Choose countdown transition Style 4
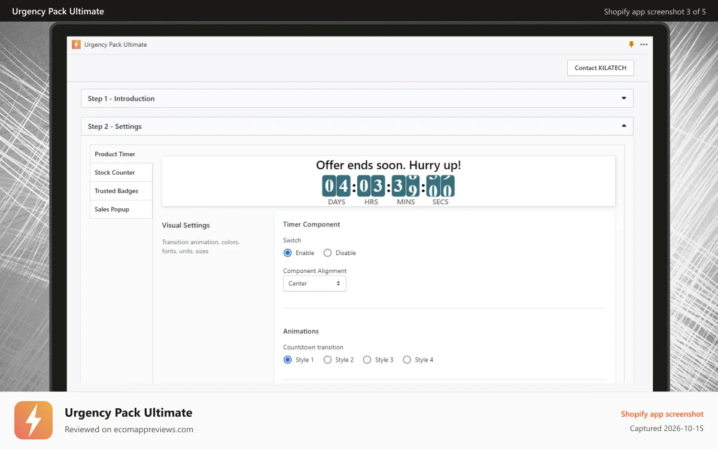The height and width of the screenshot is (449, 718). (x=407, y=360)
